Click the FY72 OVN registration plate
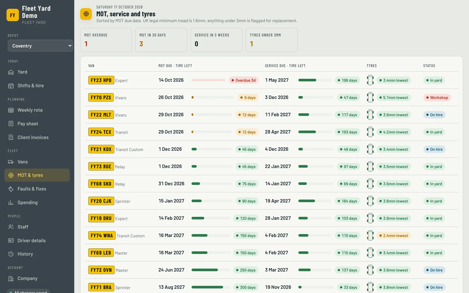Image resolution: width=469 pixels, height=293 pixels. click(x=101, y=270)
